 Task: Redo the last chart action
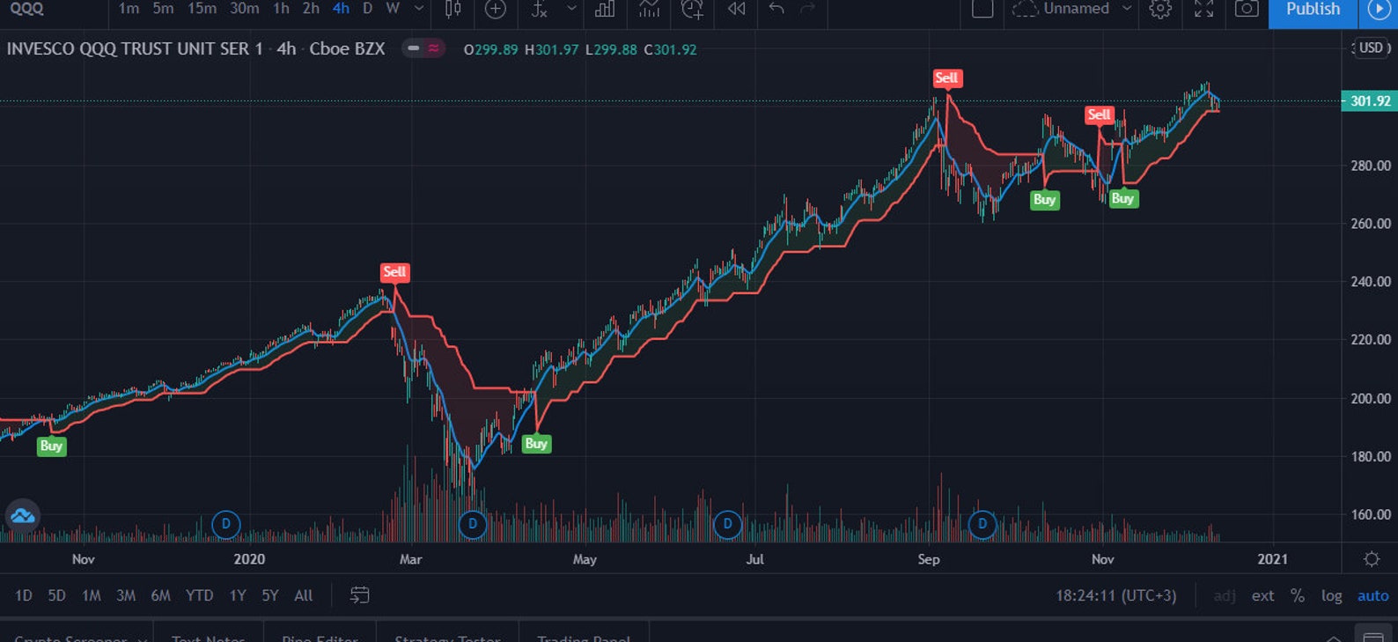807,9
